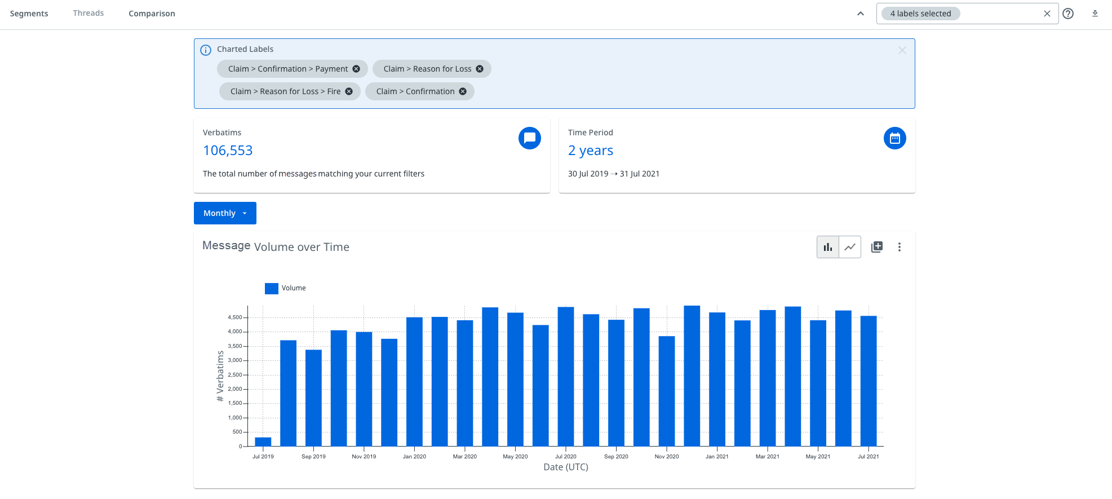Open the Threads tab
This screenshot has width=1112, height=499.
tap(88, 13)
